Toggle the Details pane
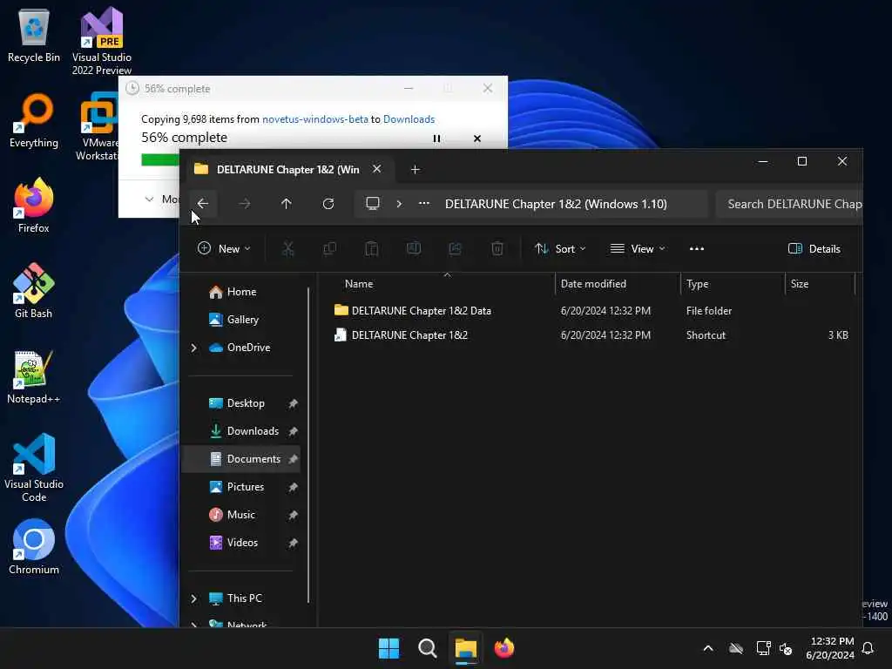Image resolution: width=892 pixels, height=669 pixels. pos(814,248)
